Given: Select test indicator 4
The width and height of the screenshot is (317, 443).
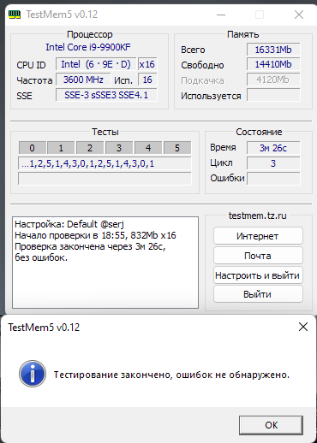Looking at the screenshot, I should pos(148,148).
